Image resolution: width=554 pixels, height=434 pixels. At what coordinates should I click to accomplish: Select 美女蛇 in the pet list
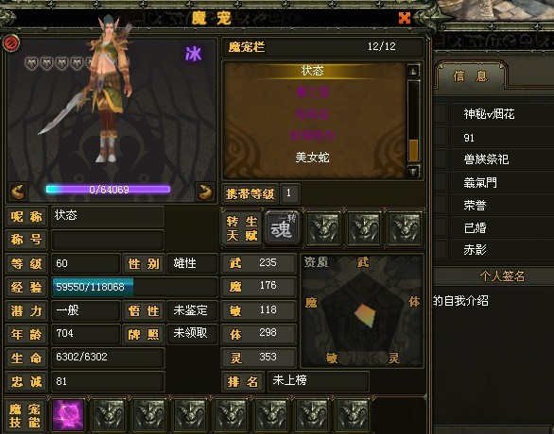312,158
